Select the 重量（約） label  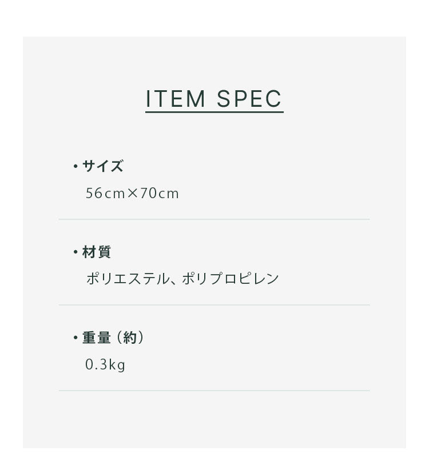pyautogui.click(x=113, y=338)
